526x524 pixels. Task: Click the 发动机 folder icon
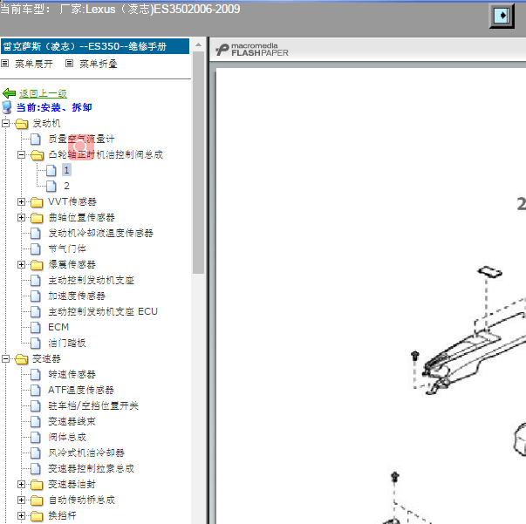point(22,124)
